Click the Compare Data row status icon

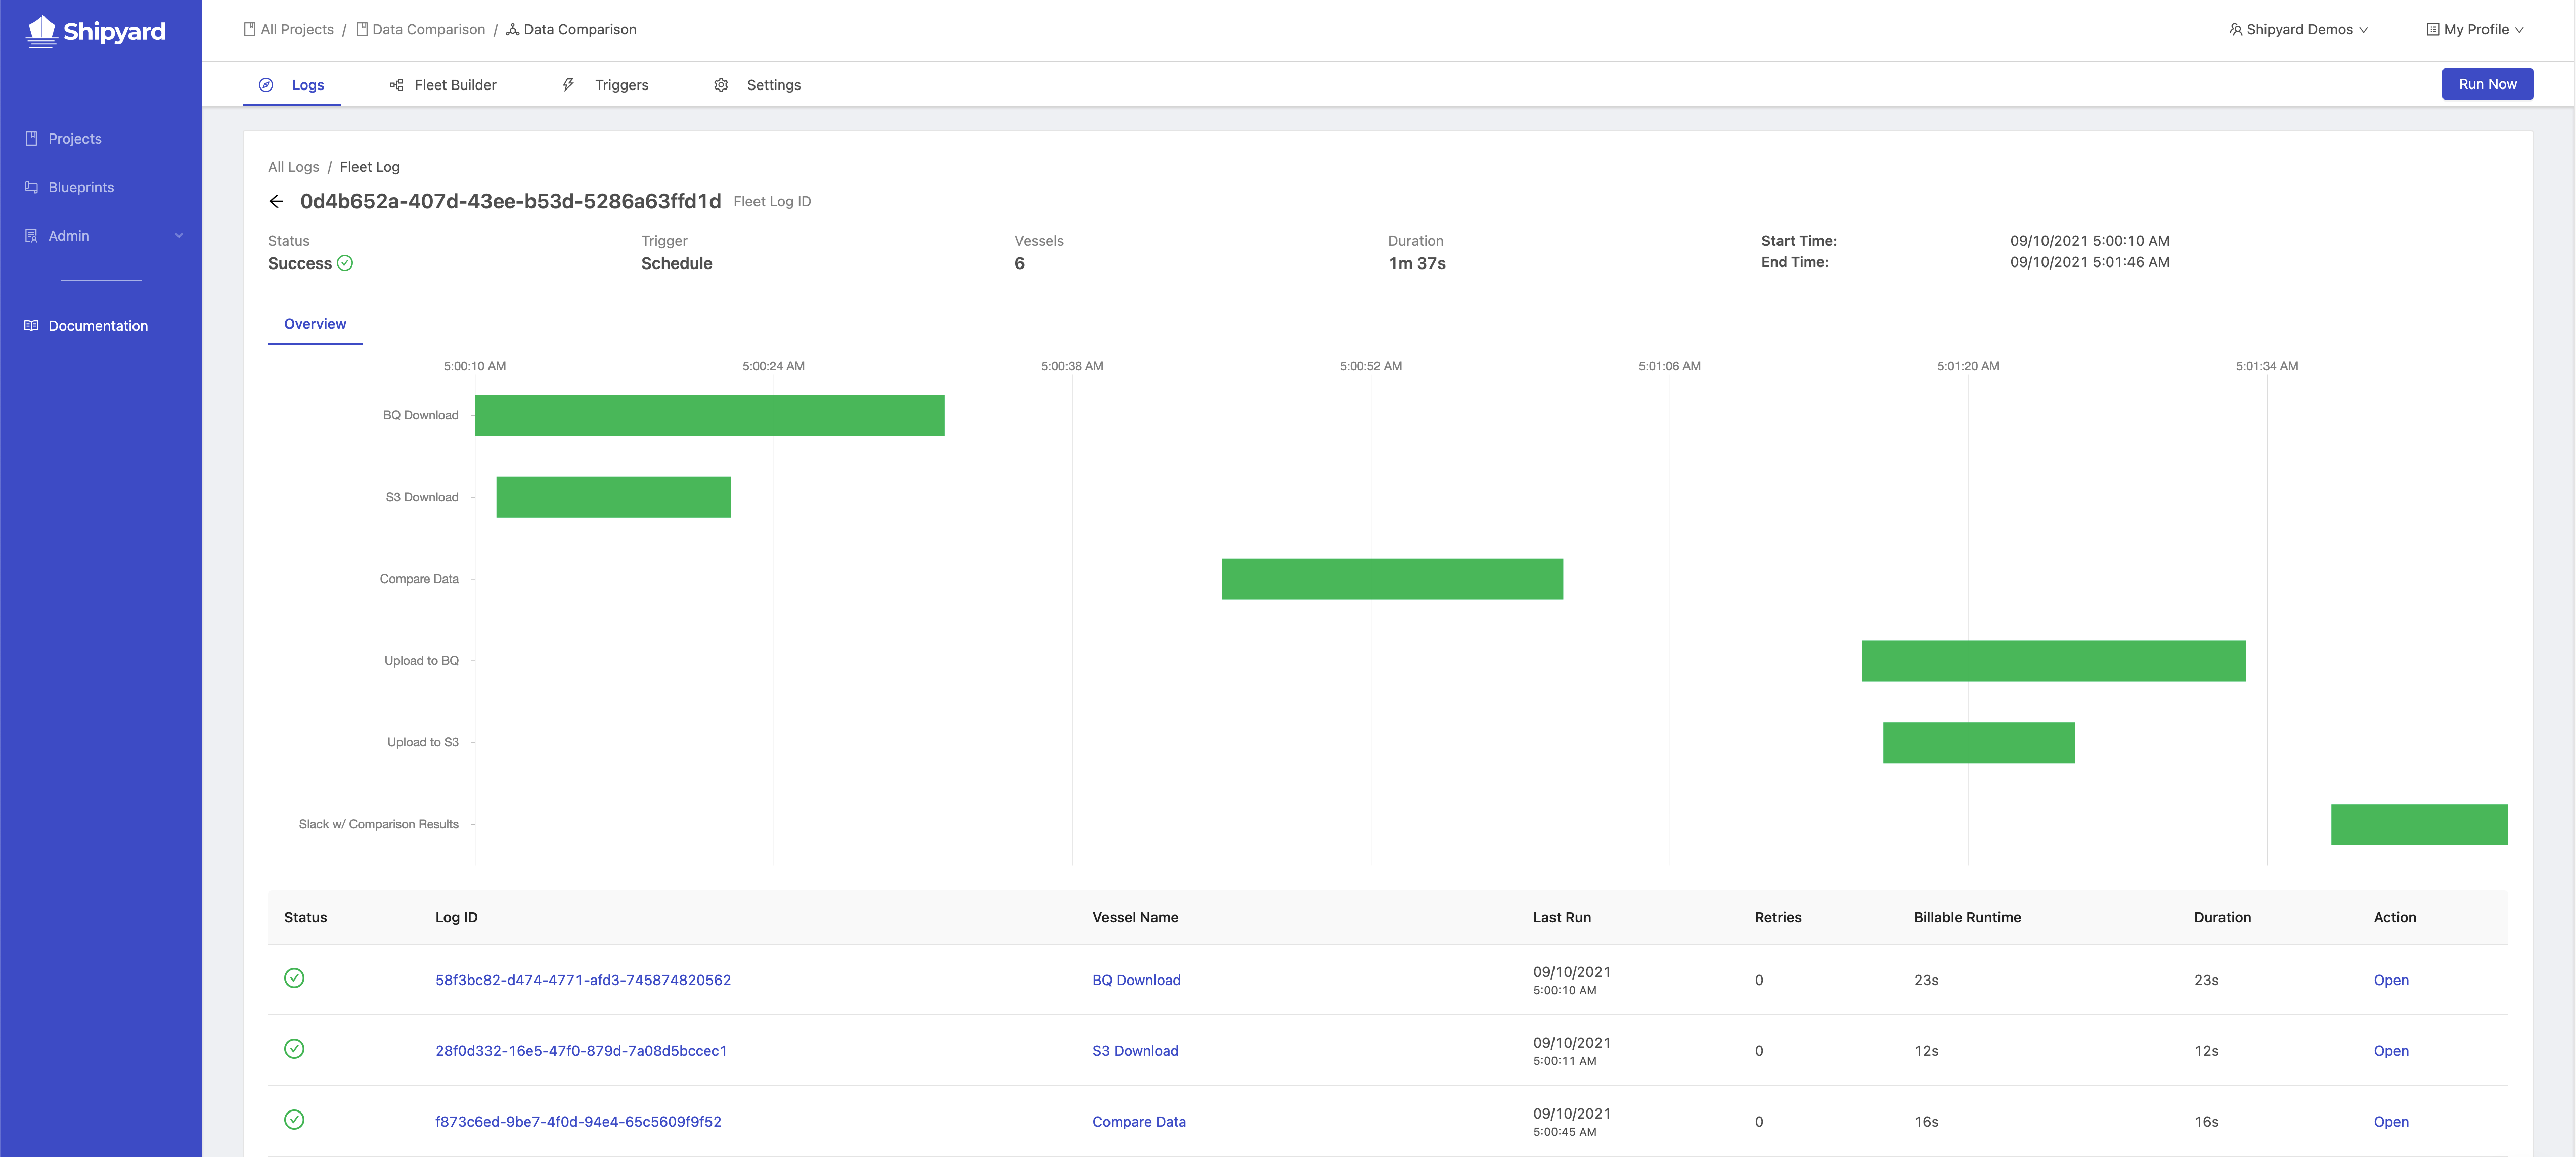click(294, 1120)
